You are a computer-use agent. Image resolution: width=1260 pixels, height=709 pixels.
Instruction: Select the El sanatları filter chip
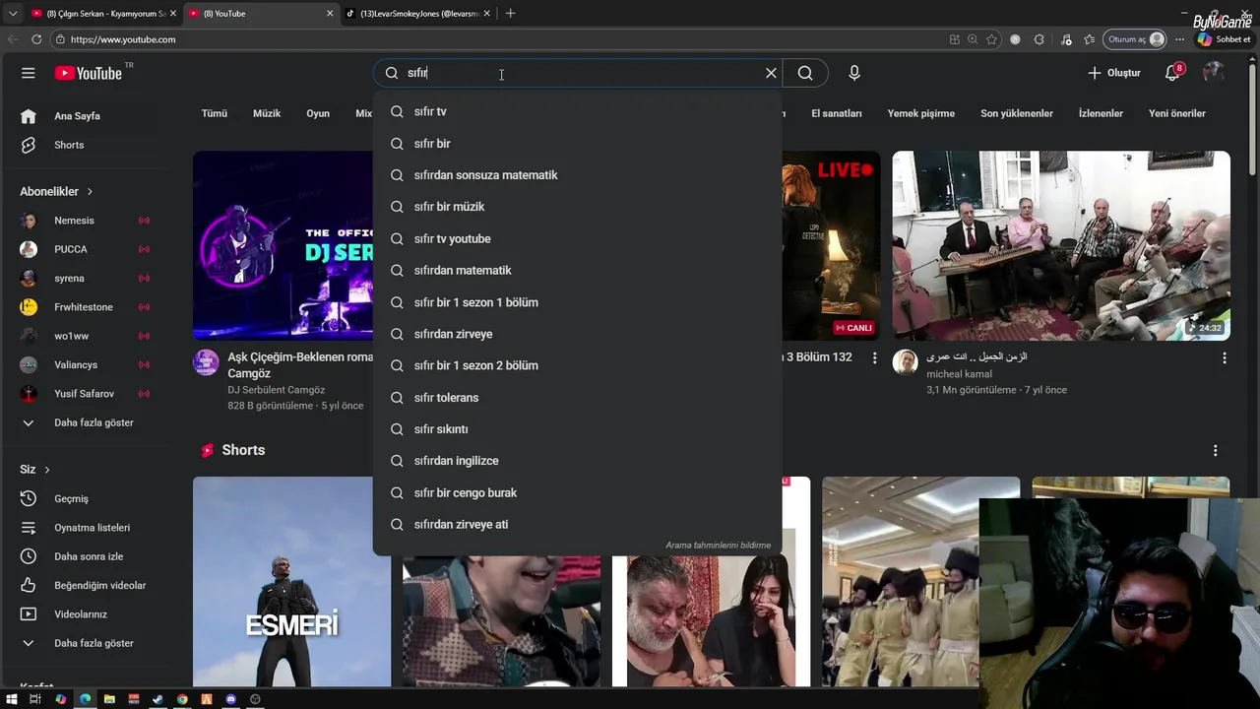tap(837, 113)
